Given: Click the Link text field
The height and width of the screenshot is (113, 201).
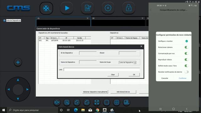Looking at the screenshot, I should coord(102,69).
